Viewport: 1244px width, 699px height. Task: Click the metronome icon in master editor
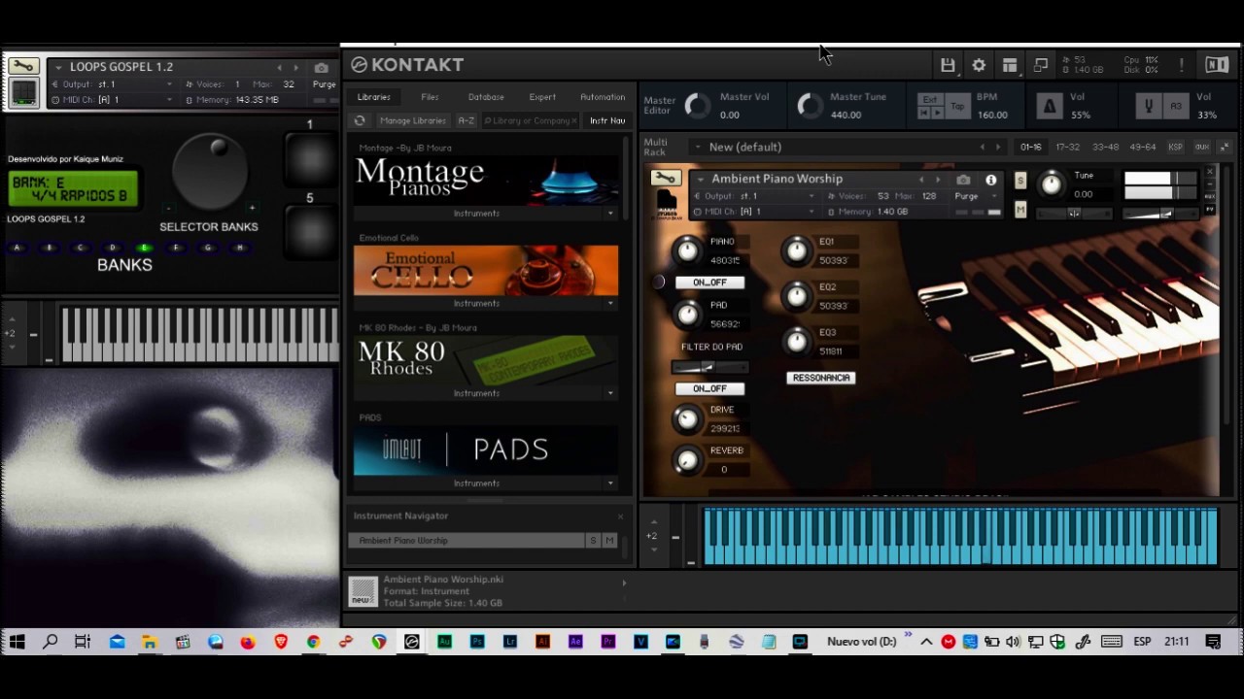pyautogui.click(x=1049, y=106)
